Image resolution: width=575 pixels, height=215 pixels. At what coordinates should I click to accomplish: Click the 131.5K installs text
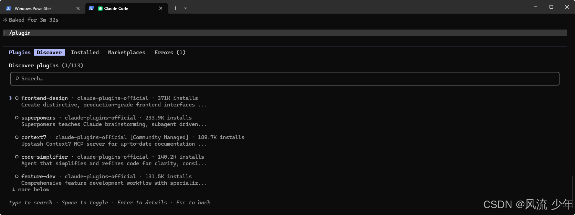[168, 177]
